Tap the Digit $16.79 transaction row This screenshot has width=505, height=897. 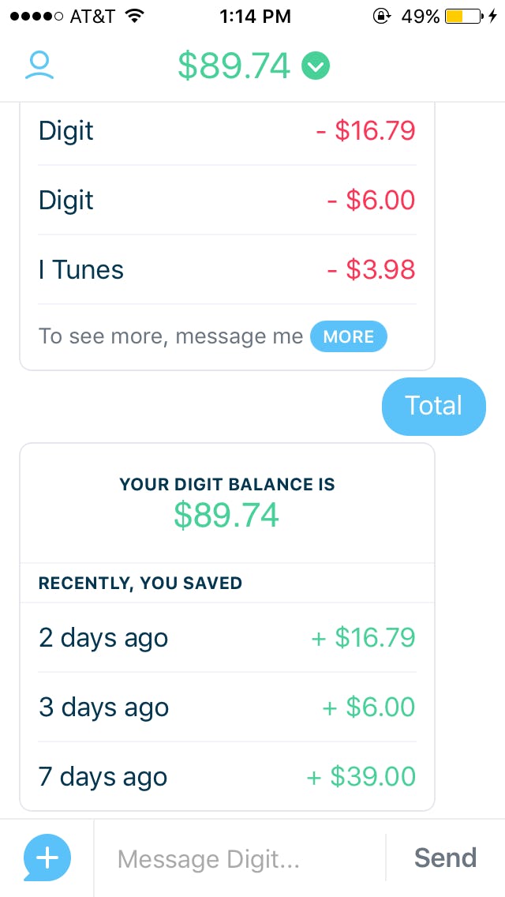click(x=226, y=130)
